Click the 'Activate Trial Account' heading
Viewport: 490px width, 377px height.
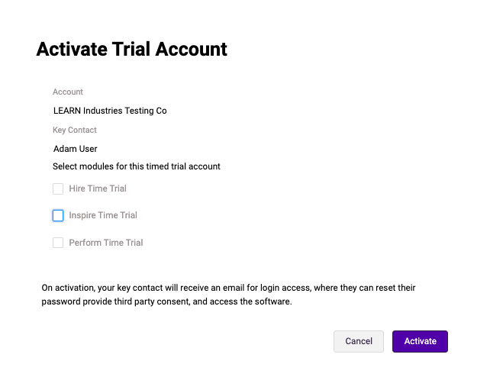click(x=131, y=50)
